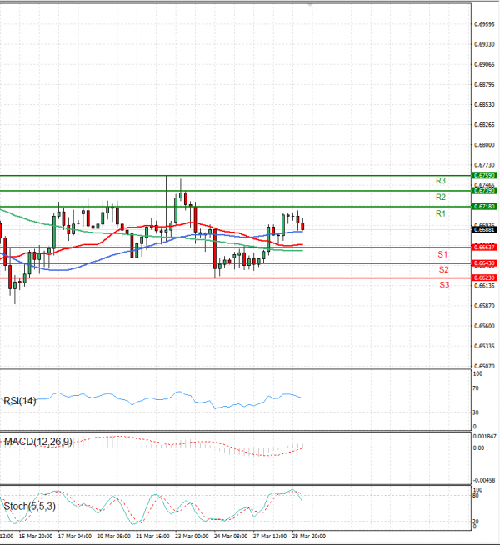Click the 17 Mar 04:00 time label
Viewport: 500px width, 545px height.
[75, 537]
